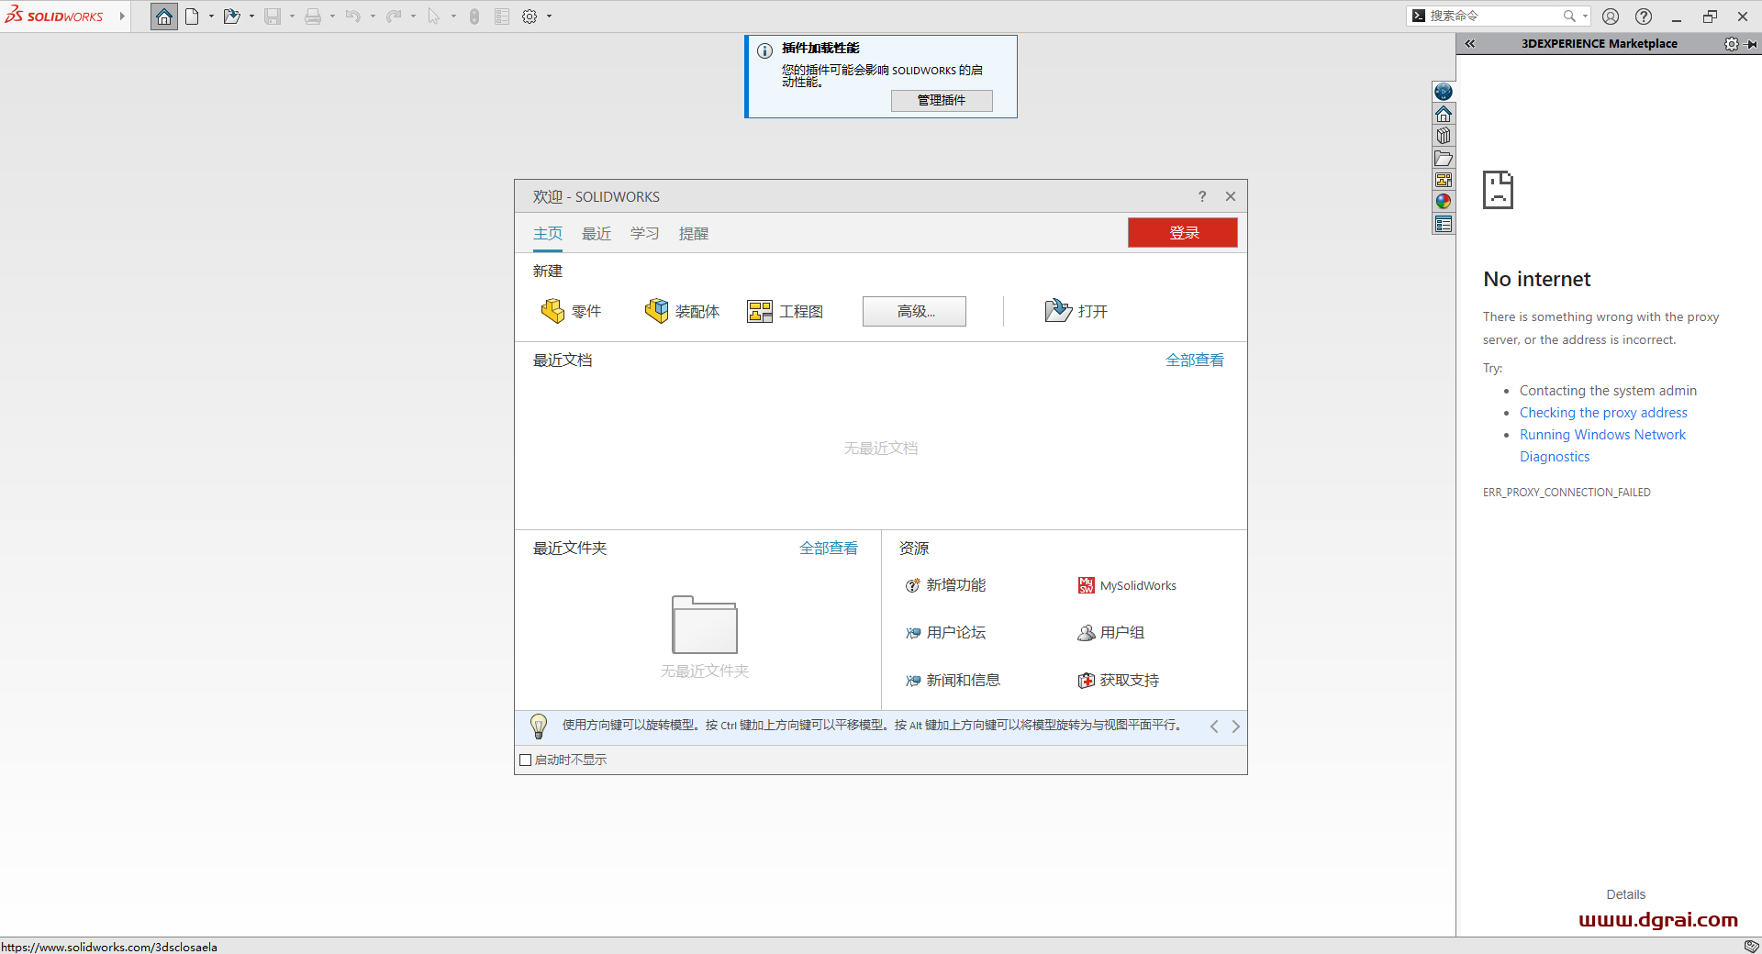This screenshot has height=954, width=1762.
Task: Create a new Drawing (工程图)
Action: point(786,311)
